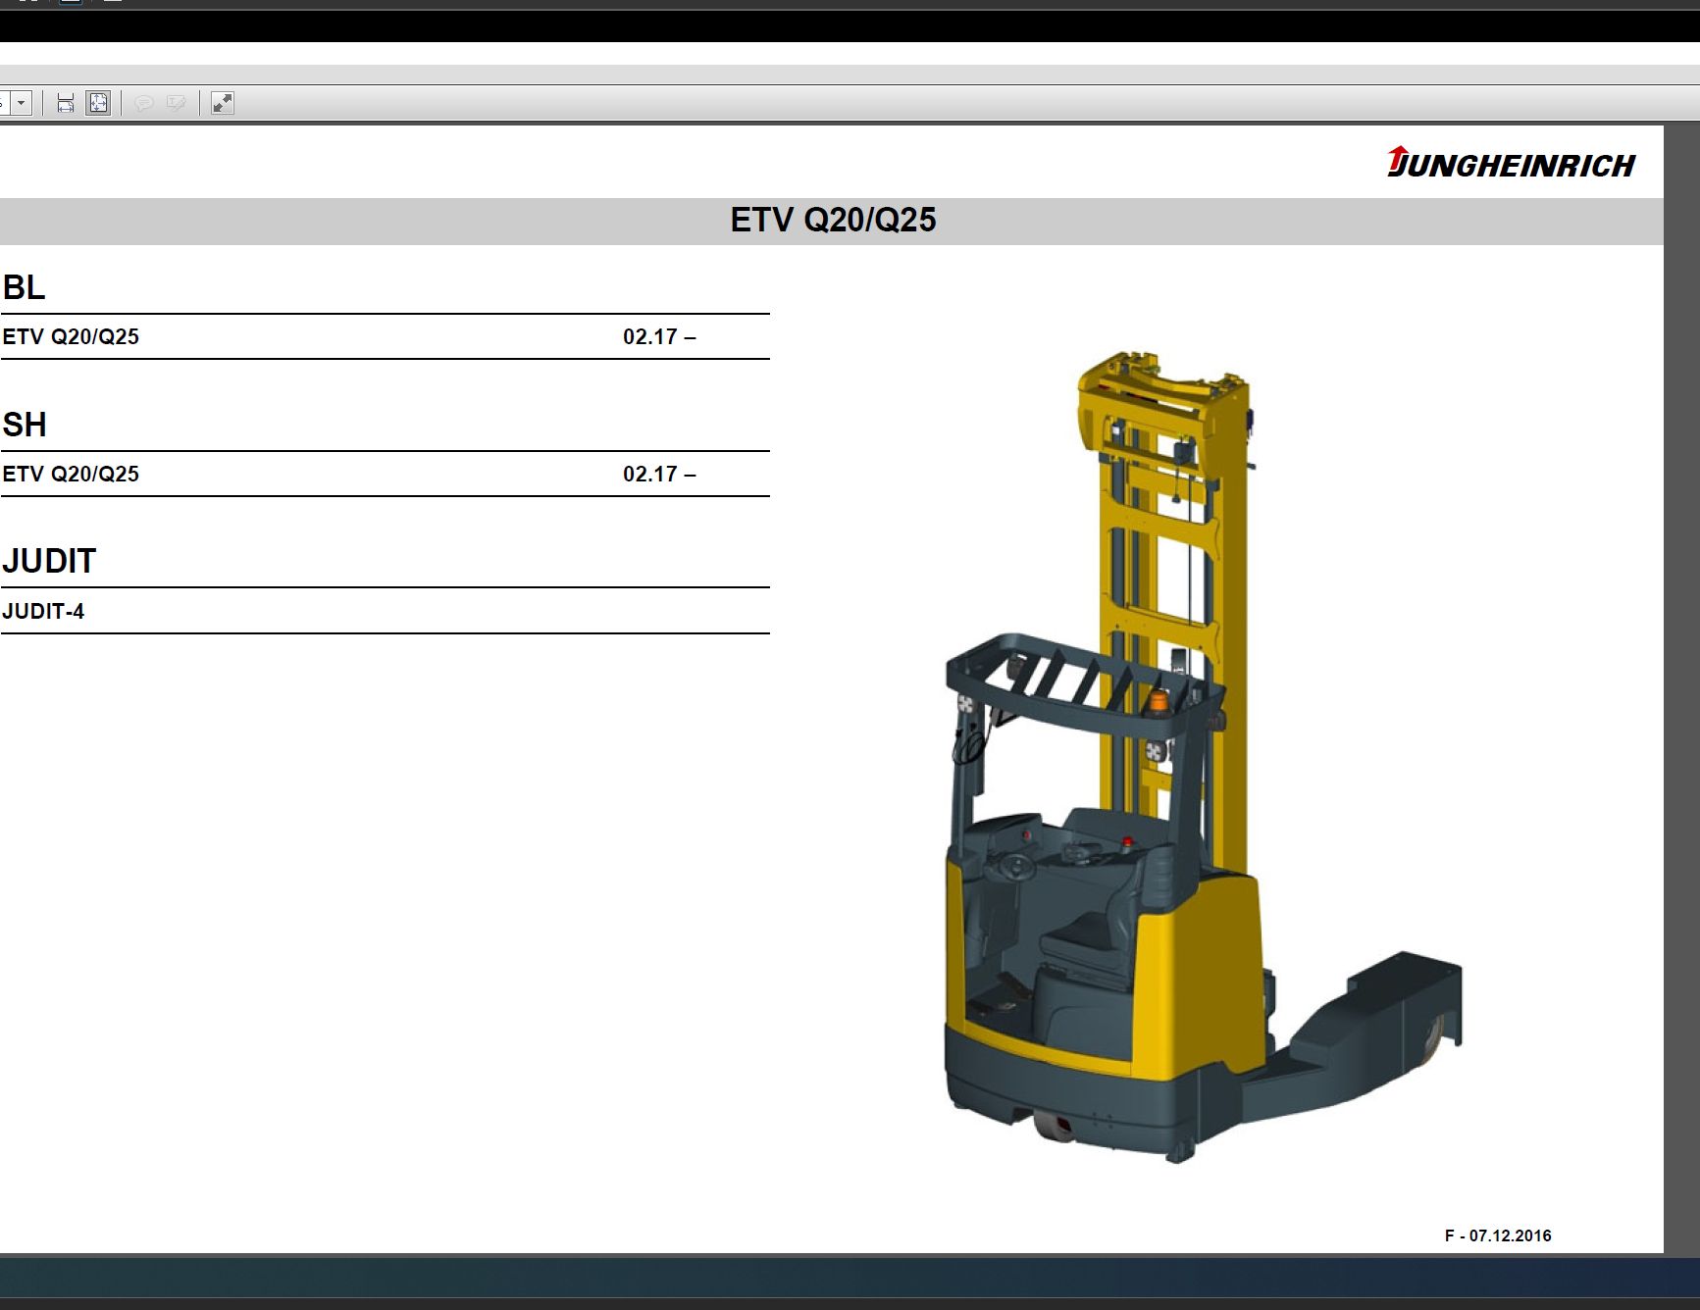Screen dimensions: 1700x1310
Task: Select ETV Q20/Q25 02.17 under BL
Action: (71, 335)
